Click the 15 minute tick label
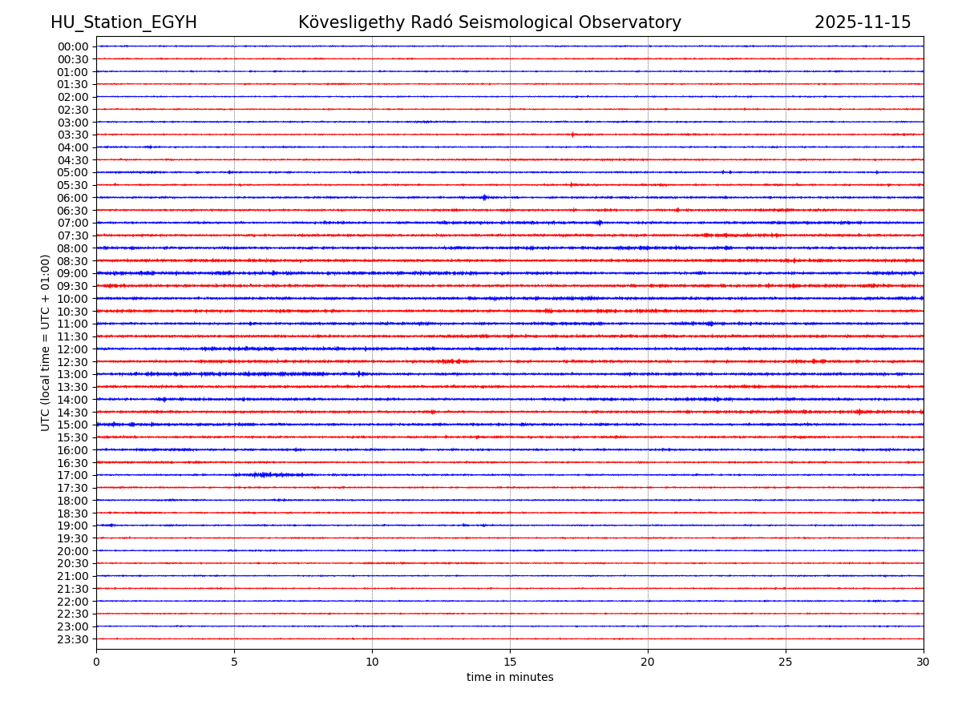The height and width of the screenshot is (721, 962). (510, 662)
